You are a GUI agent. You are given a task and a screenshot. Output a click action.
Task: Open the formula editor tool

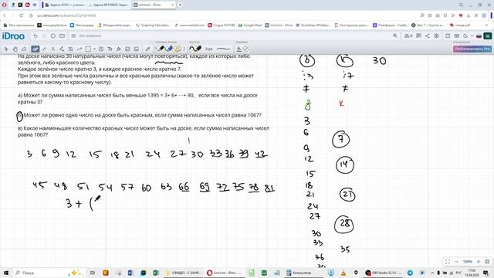[118, 49]
